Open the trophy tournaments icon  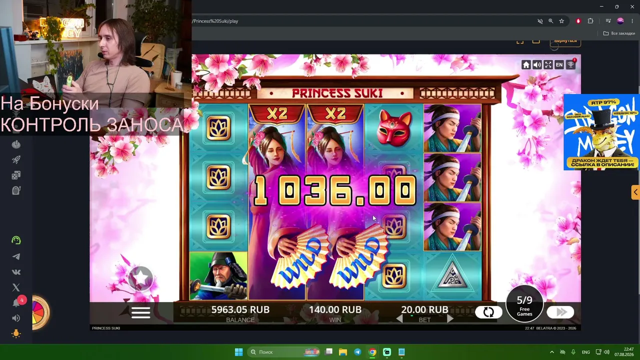[x=570, y=64]
